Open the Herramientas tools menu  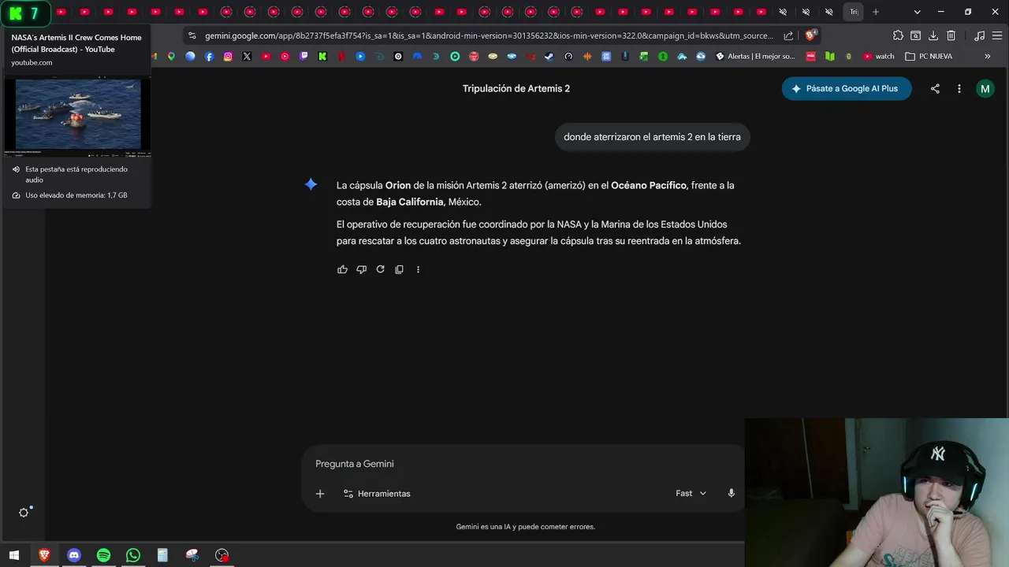377,494
